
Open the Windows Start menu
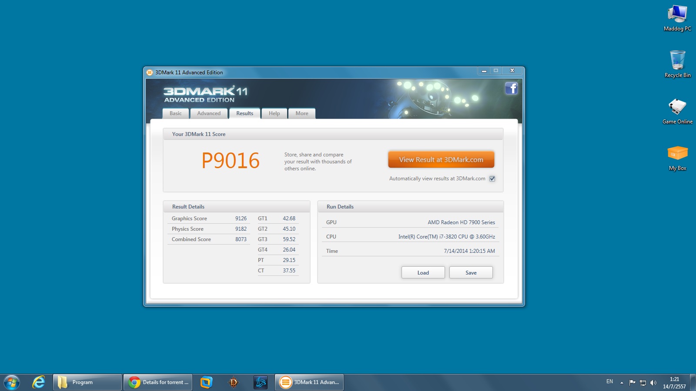(12, 382)
